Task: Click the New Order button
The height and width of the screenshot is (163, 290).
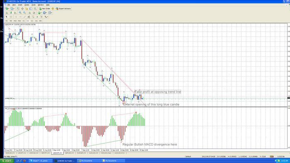Action: click(45, 9)
